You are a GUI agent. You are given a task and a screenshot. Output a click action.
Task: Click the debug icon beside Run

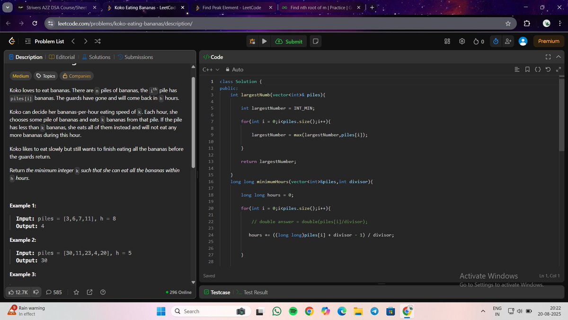pos(252,41)
